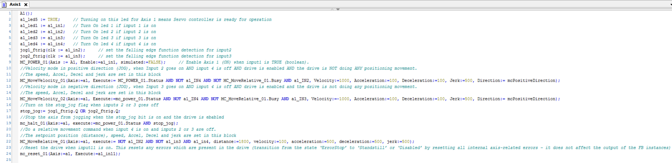Click the Servo controller ready comment

click(x=172, y=20)
